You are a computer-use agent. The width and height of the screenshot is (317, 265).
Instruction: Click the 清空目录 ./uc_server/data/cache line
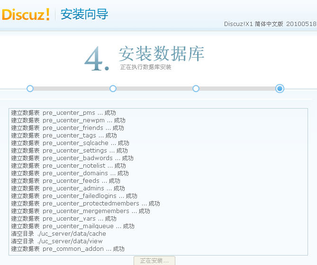click(x=58, y=234)
